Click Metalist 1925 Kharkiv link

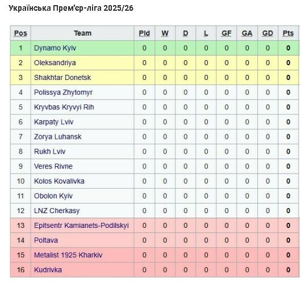[x=68, y=255]
